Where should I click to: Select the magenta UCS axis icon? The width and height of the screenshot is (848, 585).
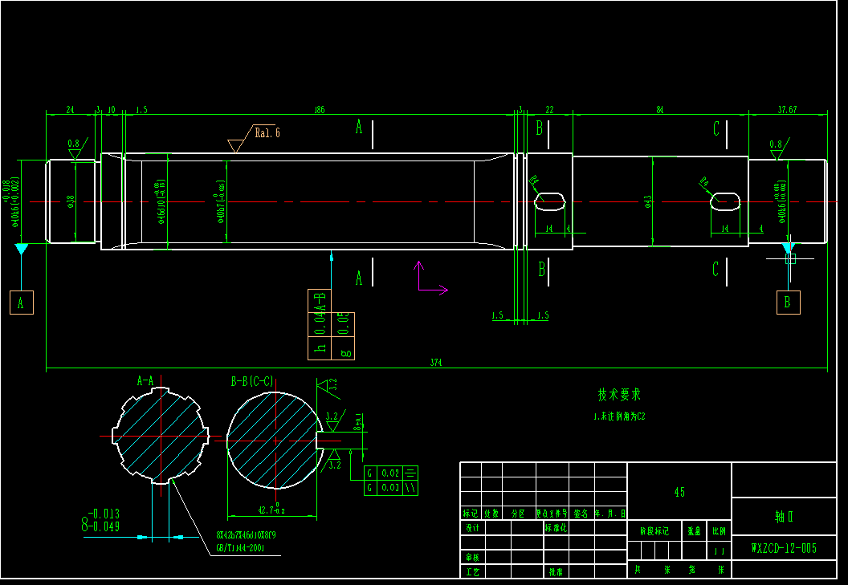point(431,278)
